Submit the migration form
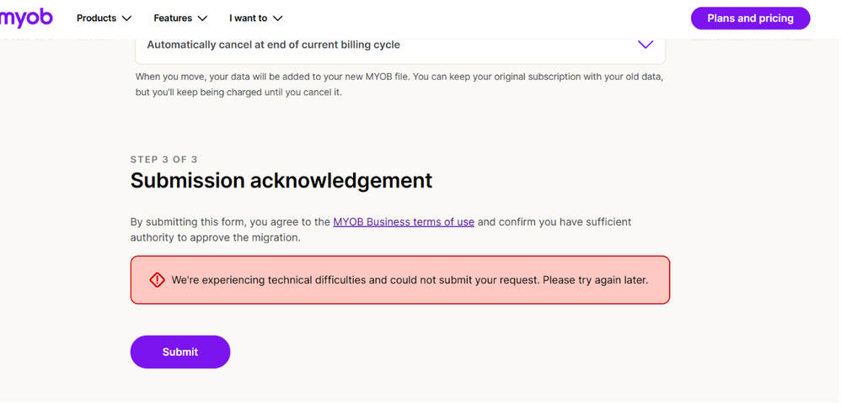The image size is (841, 403). click(180, 352)
